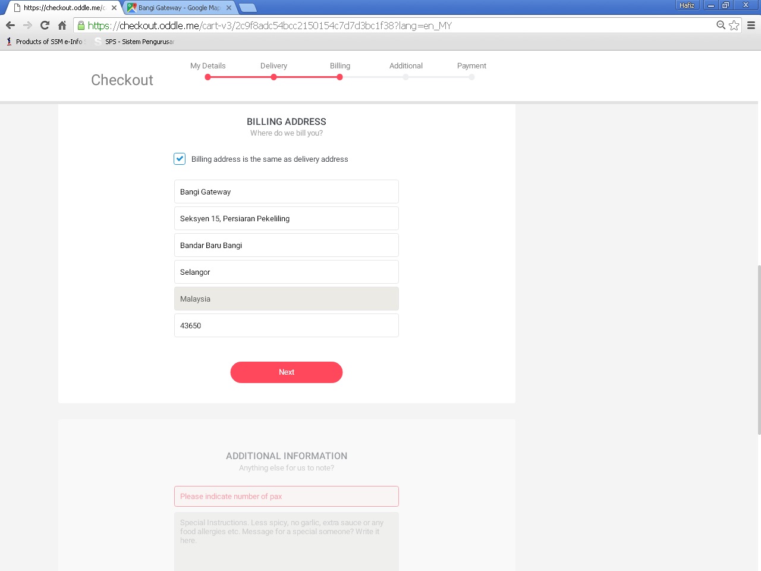Go to My Details checkout step
Image resolution: width=761 pixels, height=571 pixels.
point(207,77)
